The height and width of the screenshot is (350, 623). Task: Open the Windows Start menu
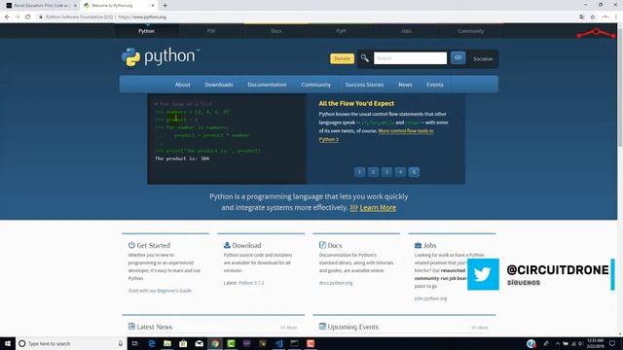8,343
